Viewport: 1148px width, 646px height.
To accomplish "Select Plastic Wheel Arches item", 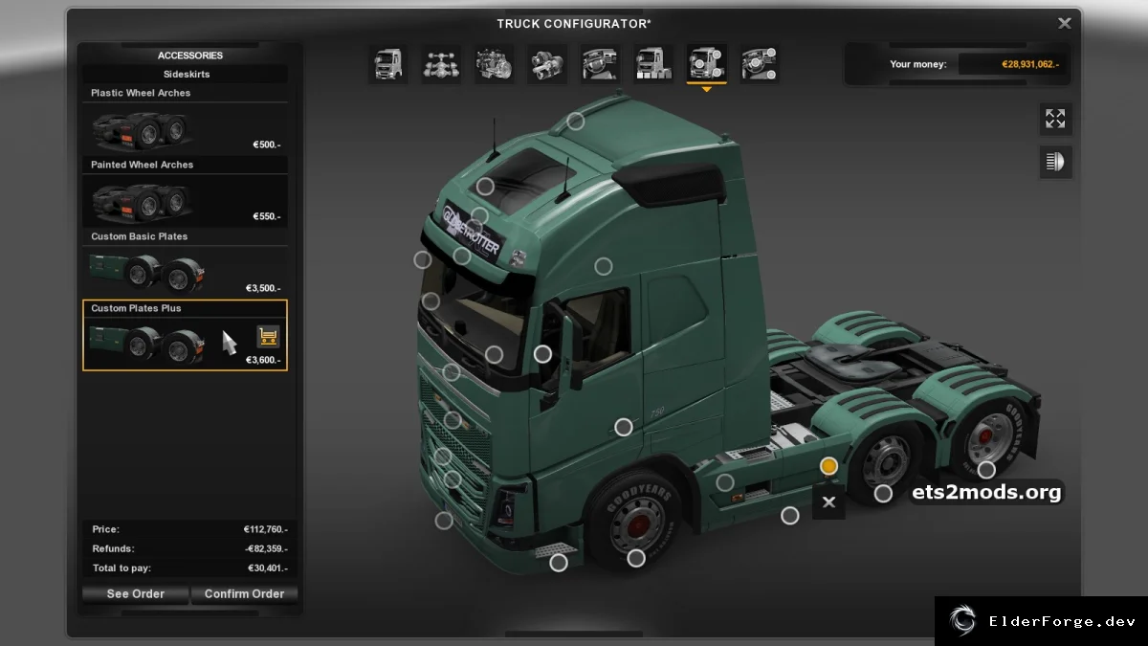I will tap(186, 120).
